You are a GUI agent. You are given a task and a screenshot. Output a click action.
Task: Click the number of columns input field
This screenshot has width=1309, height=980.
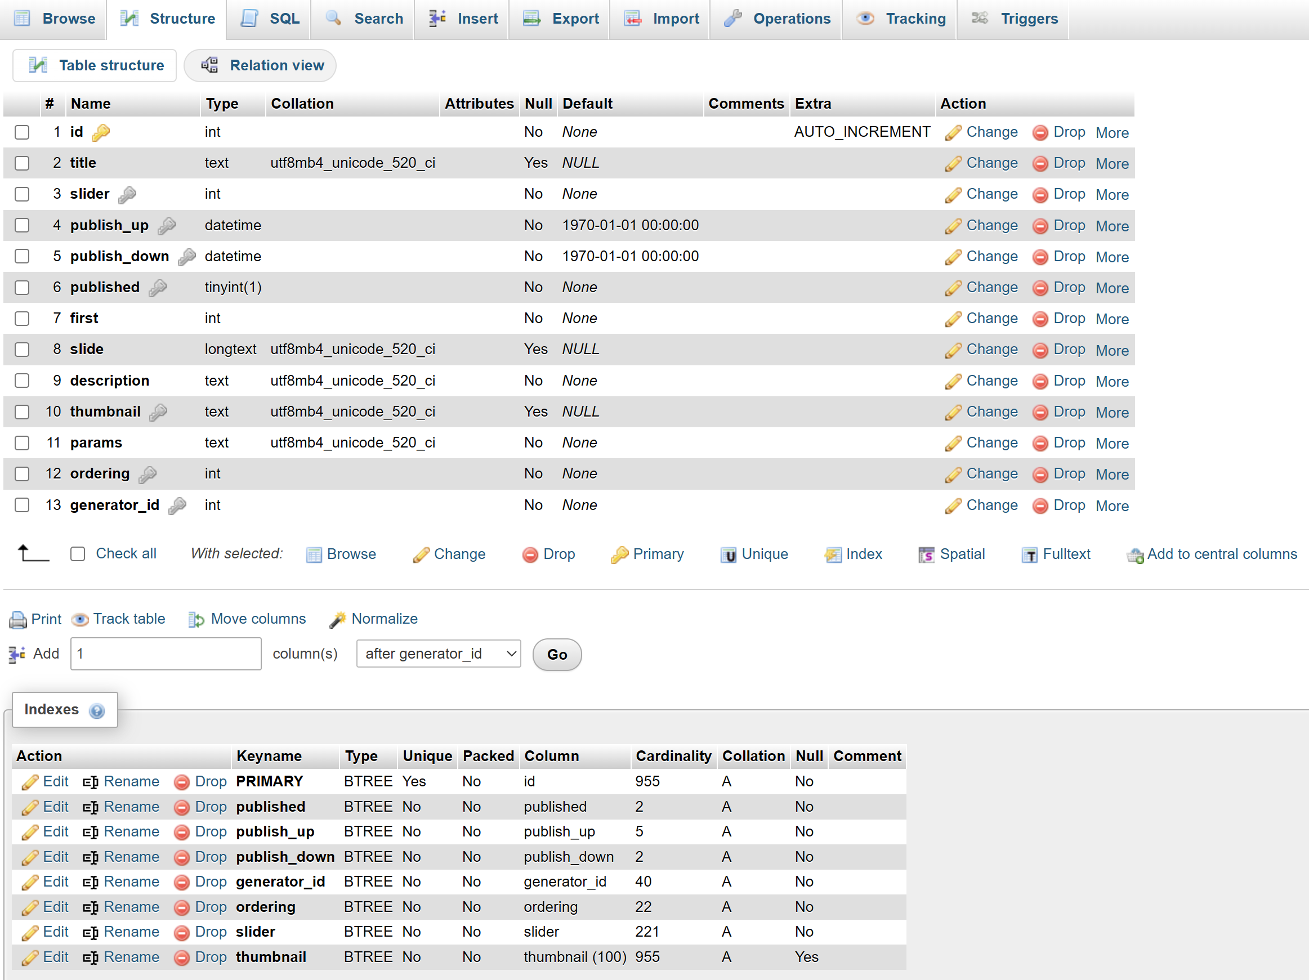pyautogui.click(x=166, y=654)
